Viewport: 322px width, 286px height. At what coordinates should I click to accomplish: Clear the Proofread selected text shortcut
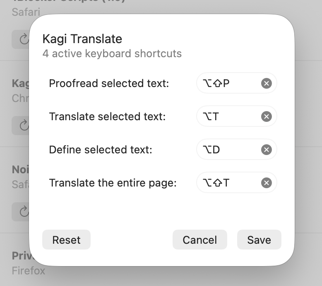click(267, 84)
